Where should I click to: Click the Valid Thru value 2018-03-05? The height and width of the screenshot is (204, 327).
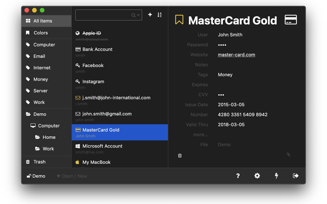231,125
